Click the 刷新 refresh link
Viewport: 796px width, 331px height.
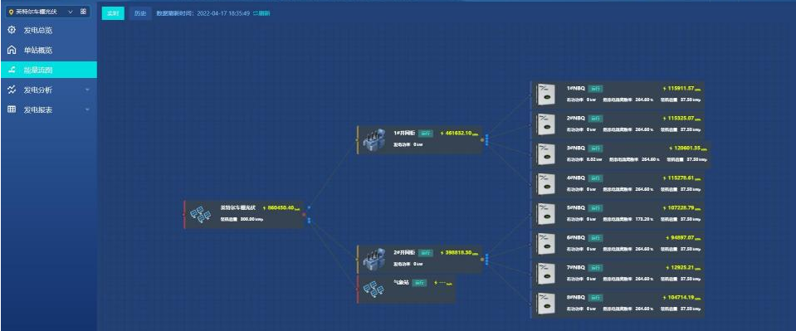click(262, 14)
